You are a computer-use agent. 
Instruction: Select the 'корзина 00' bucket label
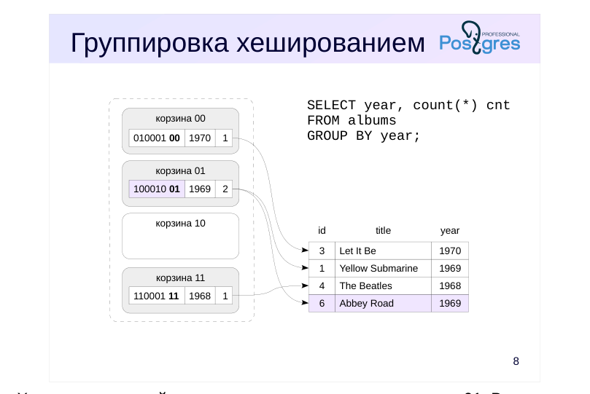tap(180, 118)
